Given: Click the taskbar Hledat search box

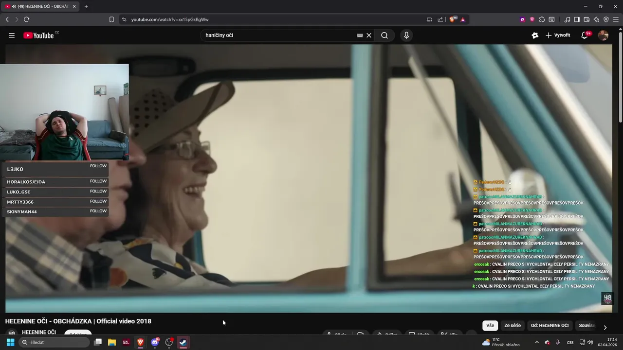Looking at the screenshot, I should [x=54, y=342].
